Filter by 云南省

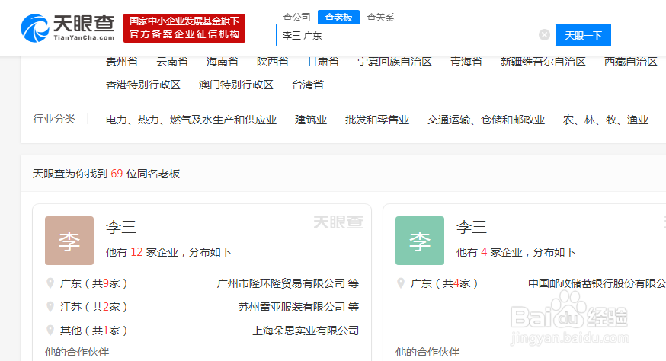(x=172, y=62)
